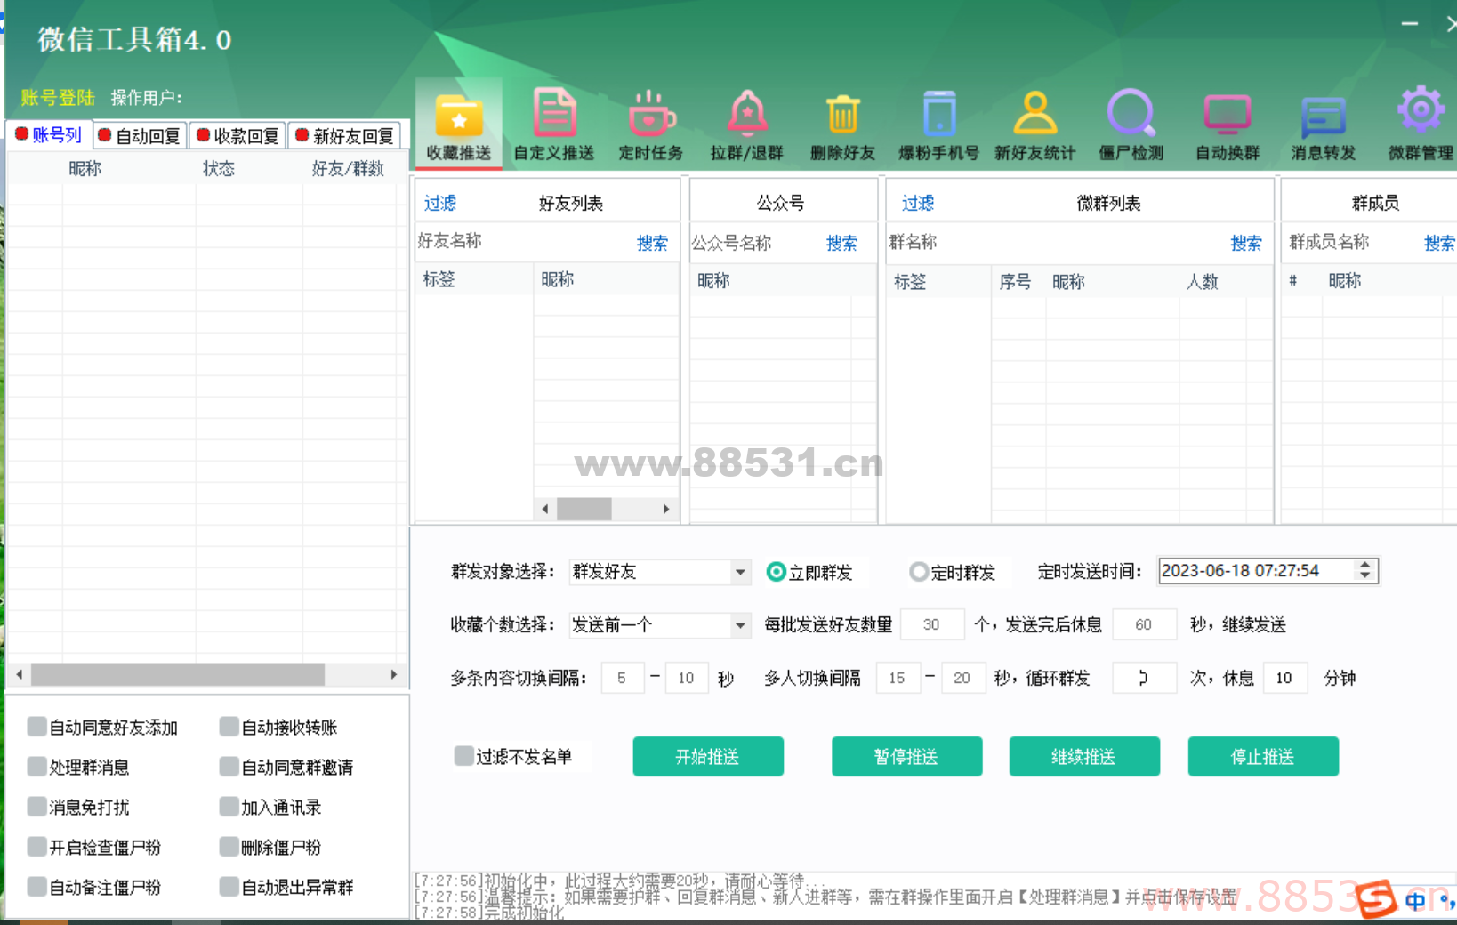The image size is (1457, 925).
Task: Click the Sogou input method icon
Action: 1376,898
